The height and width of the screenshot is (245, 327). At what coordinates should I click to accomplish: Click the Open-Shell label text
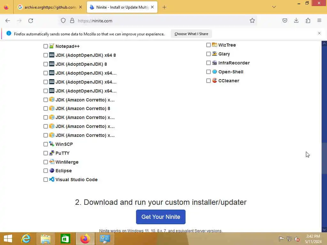point(231,72)
